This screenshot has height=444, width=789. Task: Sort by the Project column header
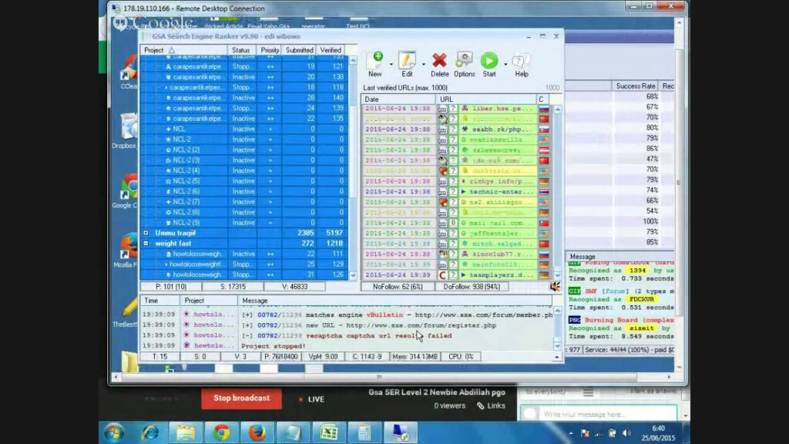183,50
